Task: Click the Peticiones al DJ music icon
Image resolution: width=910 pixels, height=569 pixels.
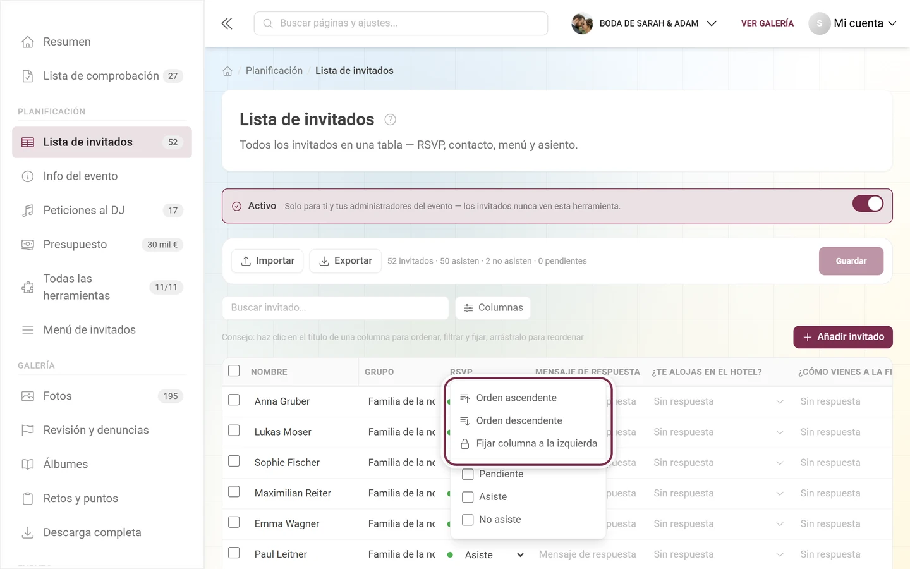Action: point(28,211)
